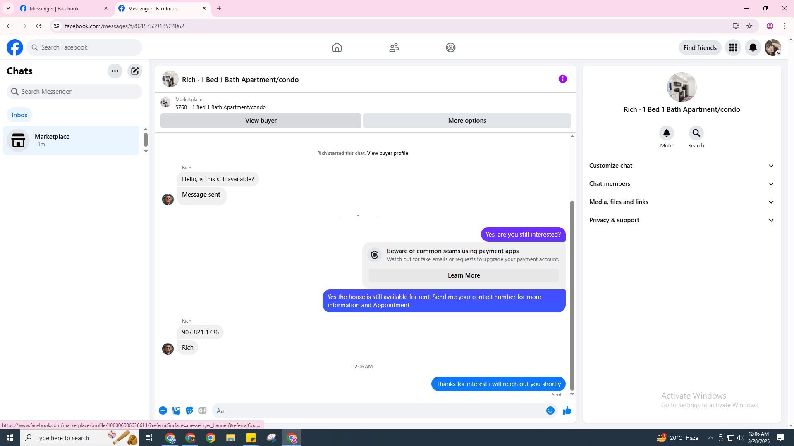Go to Facebook Home feed icon
Viewport: 794px width, 446px height.
[x=337, y=47]
